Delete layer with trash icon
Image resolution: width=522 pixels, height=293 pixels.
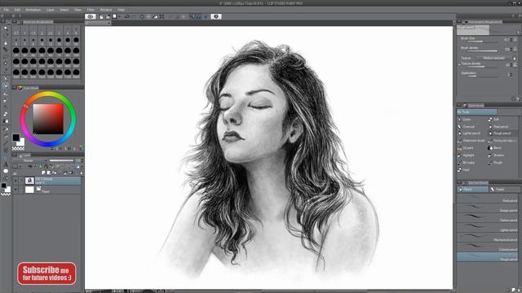[82, 173]
